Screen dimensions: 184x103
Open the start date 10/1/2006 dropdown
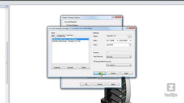(x=118, y=41)
